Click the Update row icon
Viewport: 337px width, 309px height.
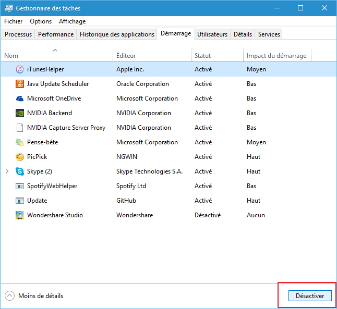coord(19,201)
